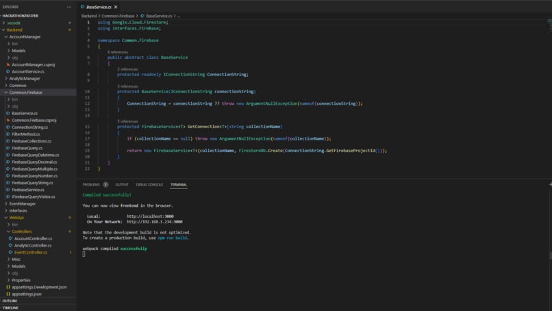Expand the Interfaces folder
This screenshot has width=552, height=311.
pos(18,210)
